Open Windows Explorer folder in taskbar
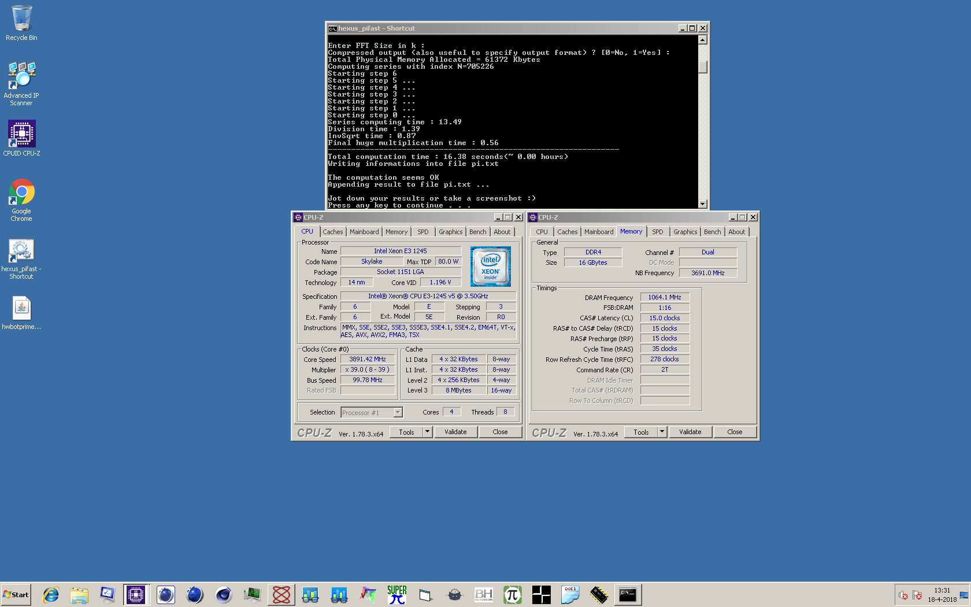971x607 pixels. pos(79,595)
